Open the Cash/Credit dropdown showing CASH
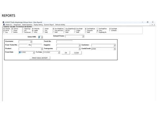 click(x=114, y=49)
